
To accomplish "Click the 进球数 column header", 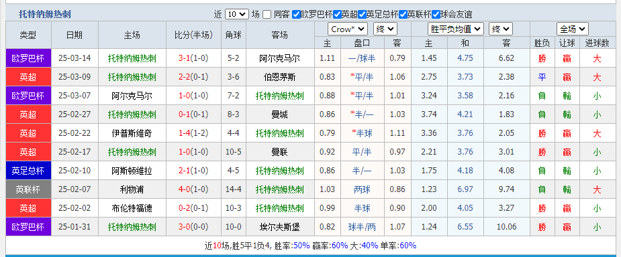I will [598, 44].
